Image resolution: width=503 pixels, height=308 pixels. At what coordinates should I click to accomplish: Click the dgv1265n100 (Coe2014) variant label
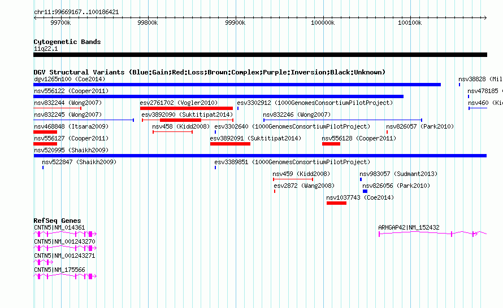tap(70, 79)
